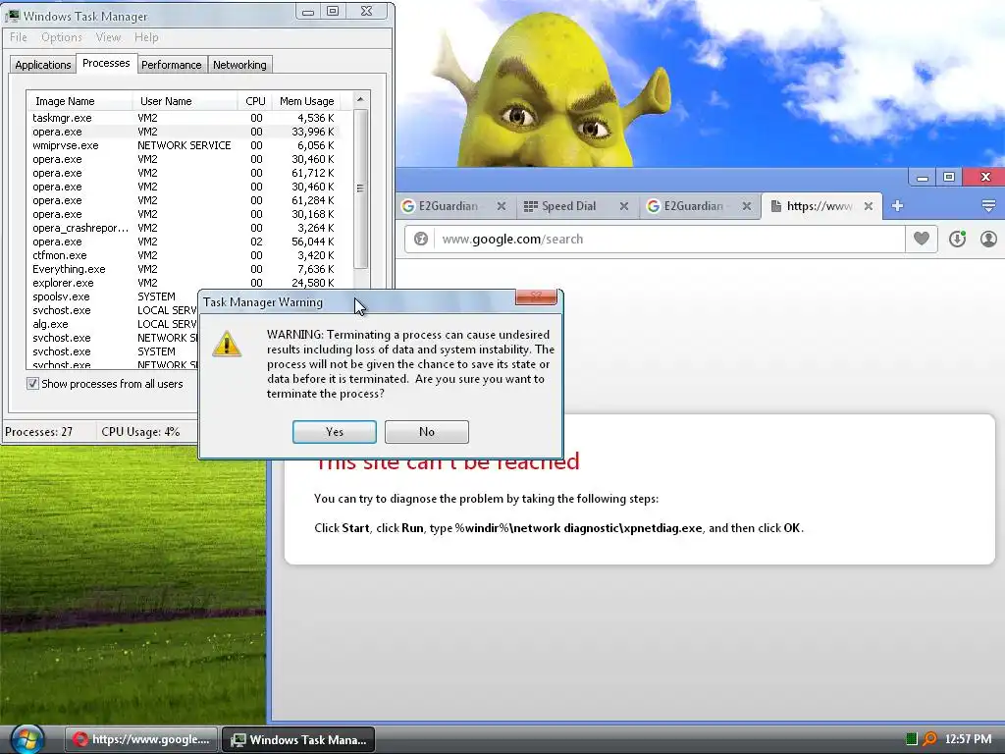
Task: Open the Networking tab
Action: (x=239, y=65)
